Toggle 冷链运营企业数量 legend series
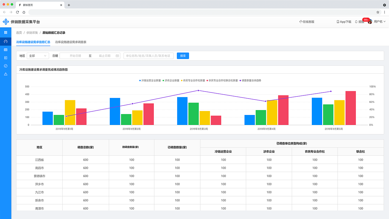 click(150, 81)
